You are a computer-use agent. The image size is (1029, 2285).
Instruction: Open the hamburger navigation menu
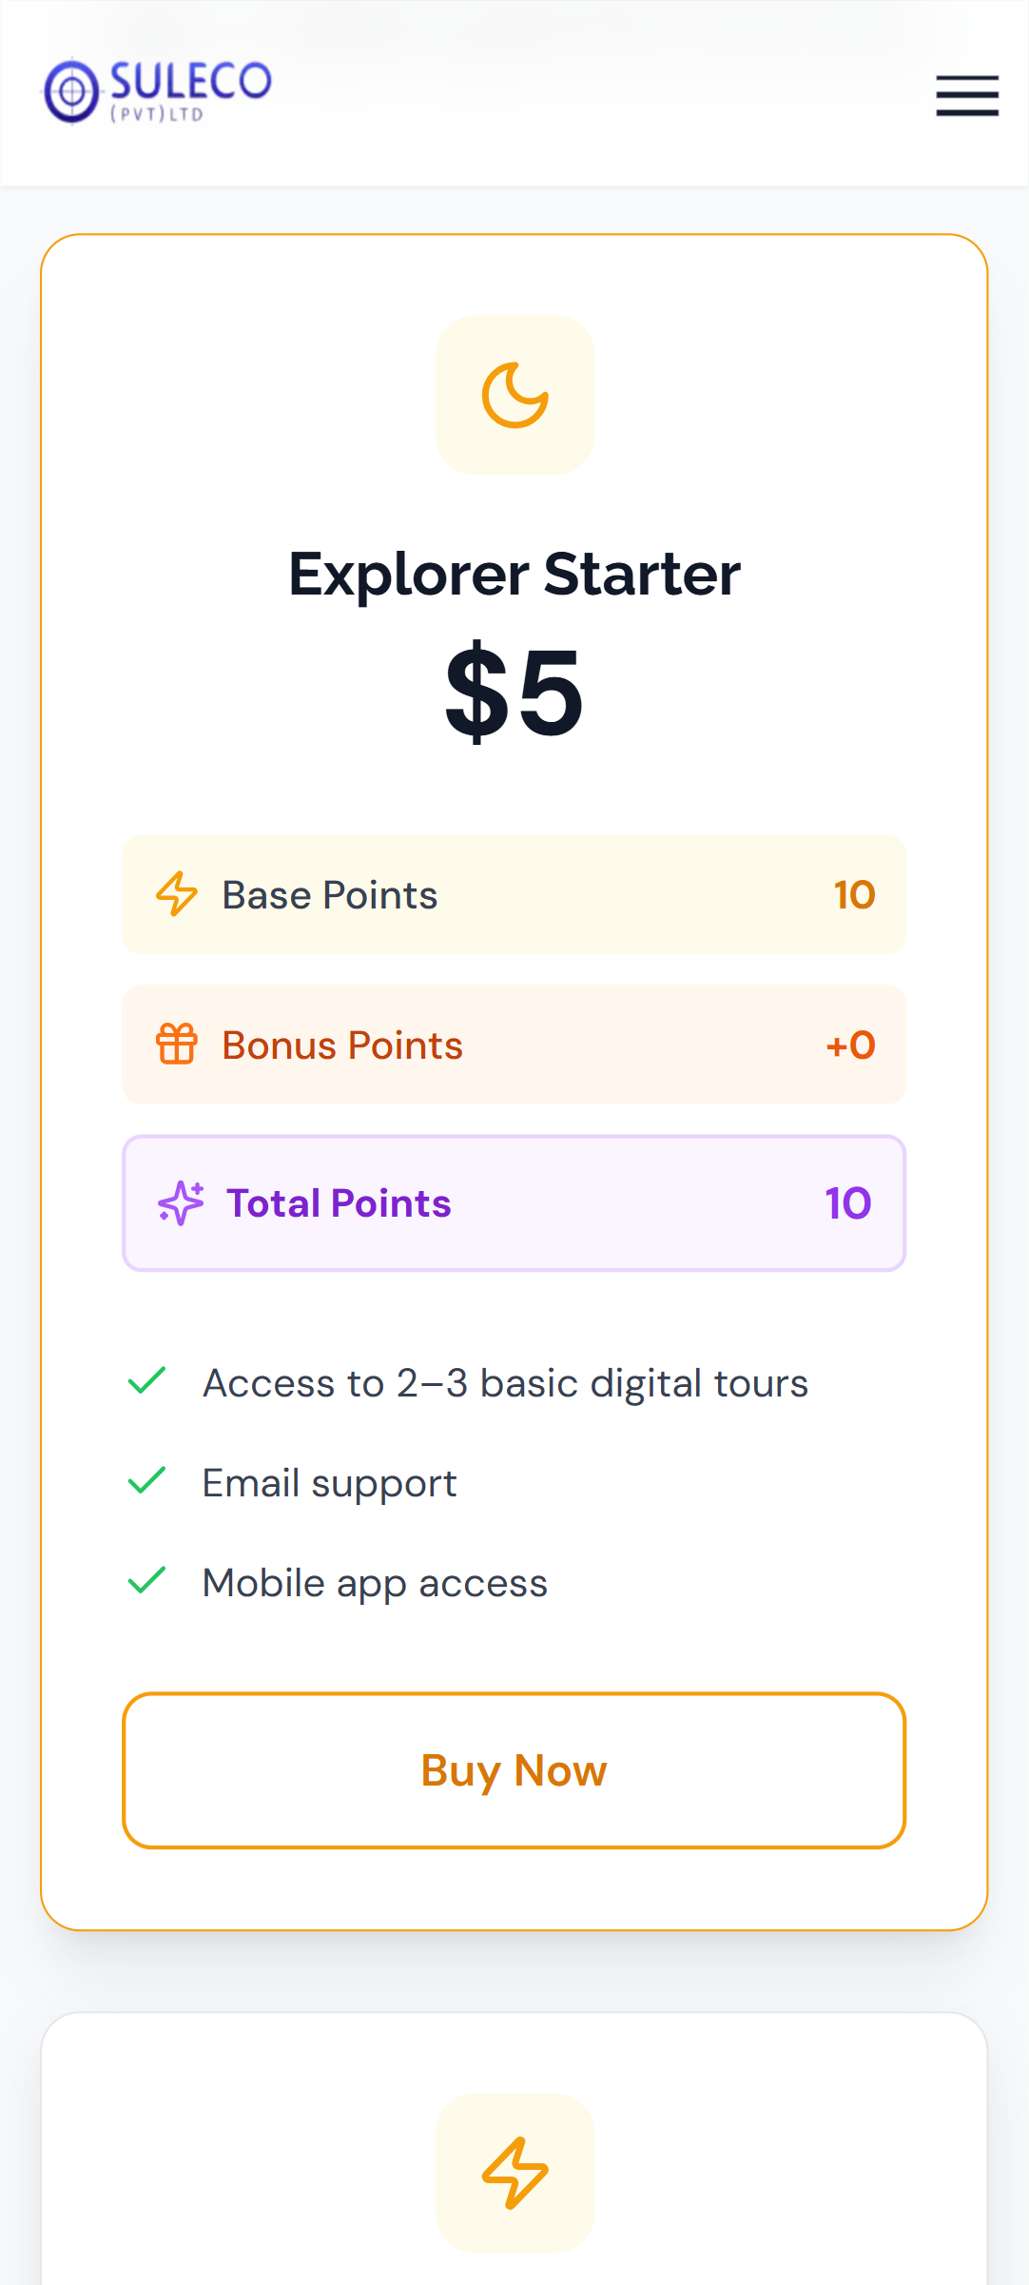(967, 95)
